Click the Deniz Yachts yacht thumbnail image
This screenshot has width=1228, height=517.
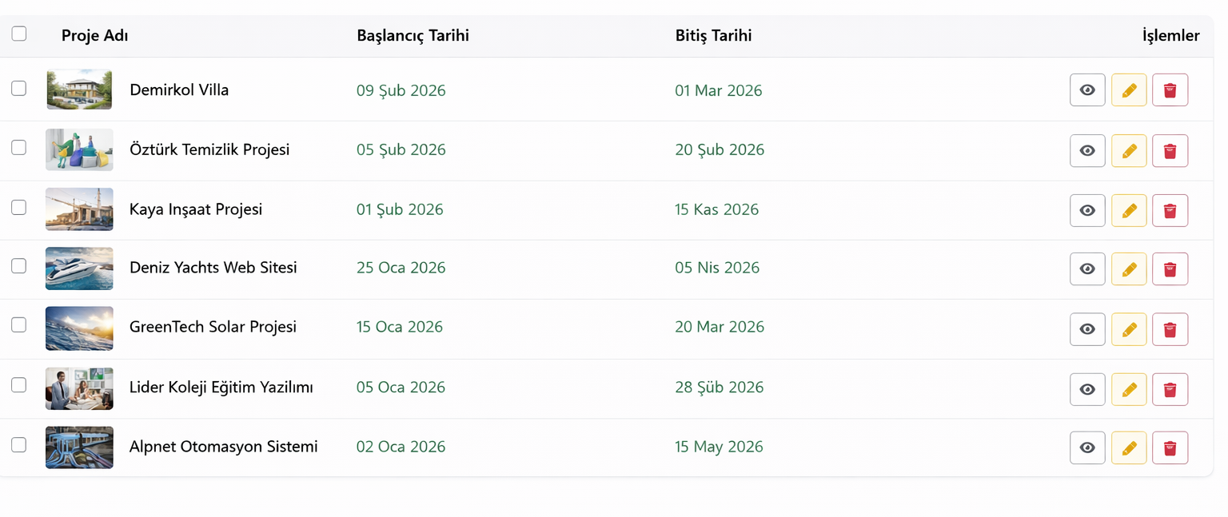pos(79,268)
